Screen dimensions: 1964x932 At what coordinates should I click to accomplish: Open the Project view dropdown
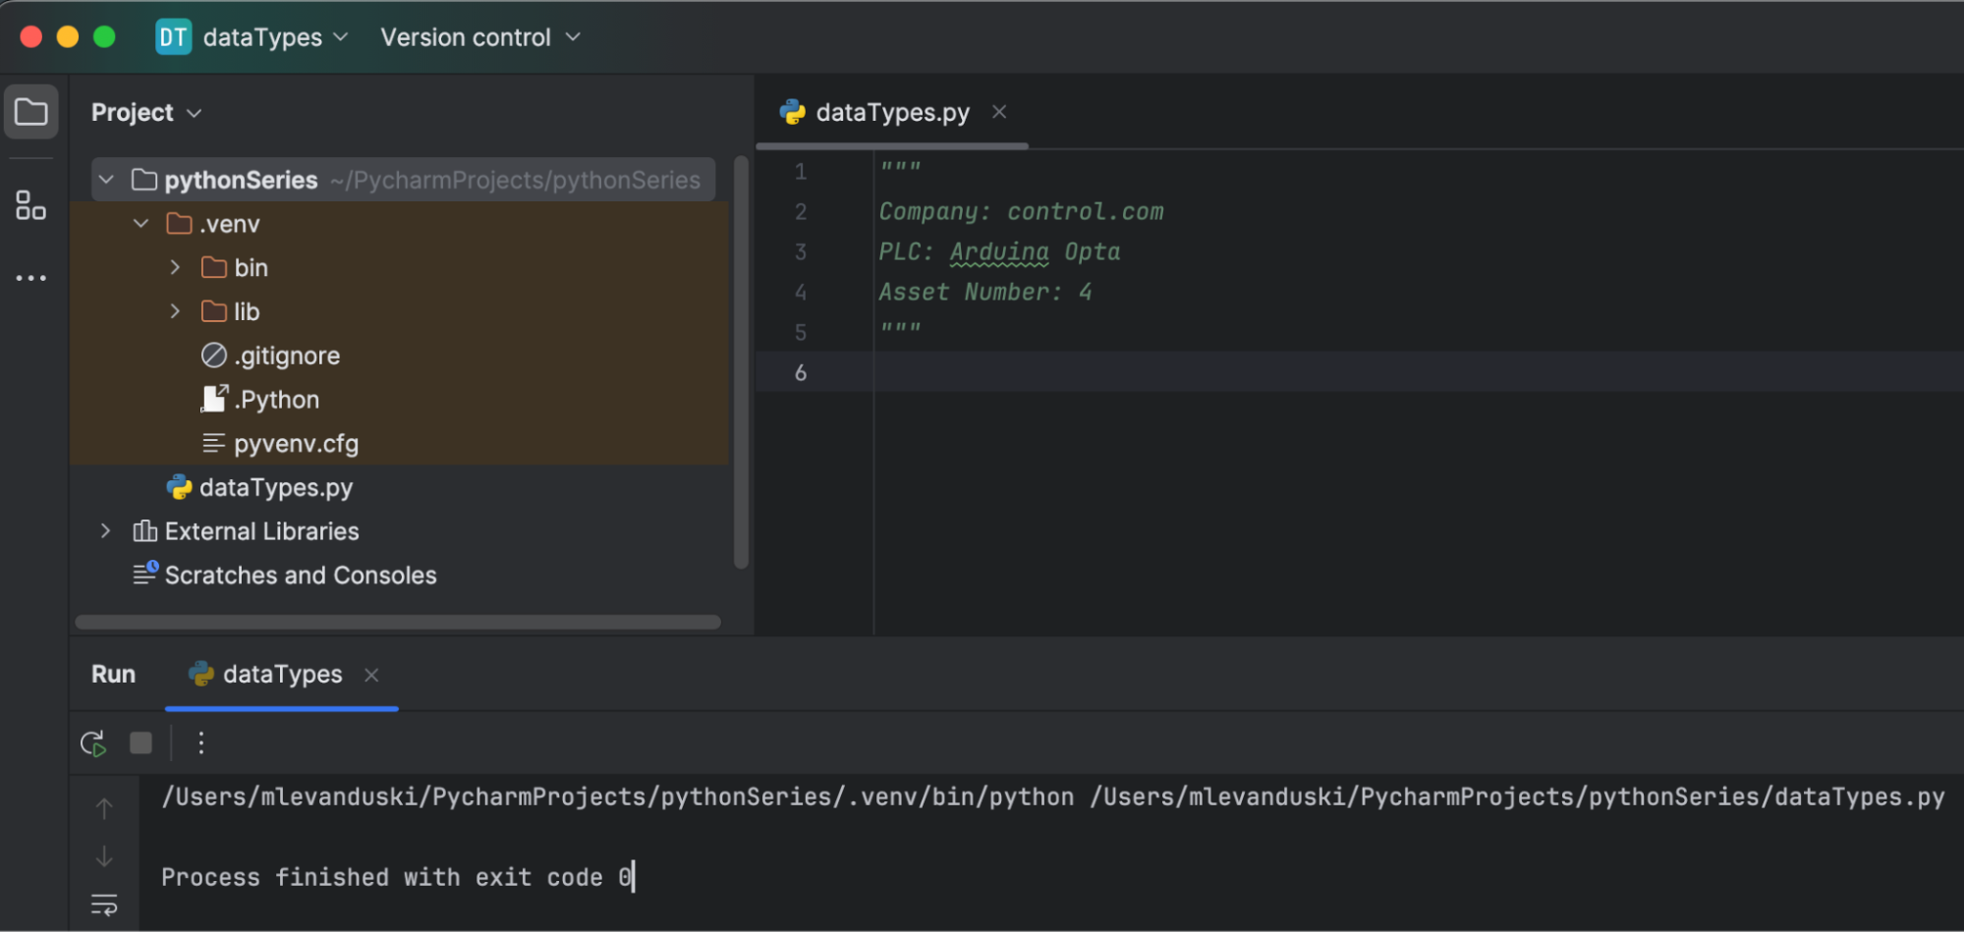coord(146,112)
